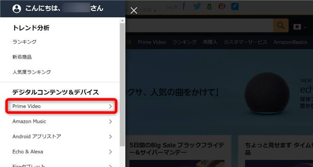The image size is (313, 167).
Task: Open 新着商品 menu item
Action: coord(22,57)
